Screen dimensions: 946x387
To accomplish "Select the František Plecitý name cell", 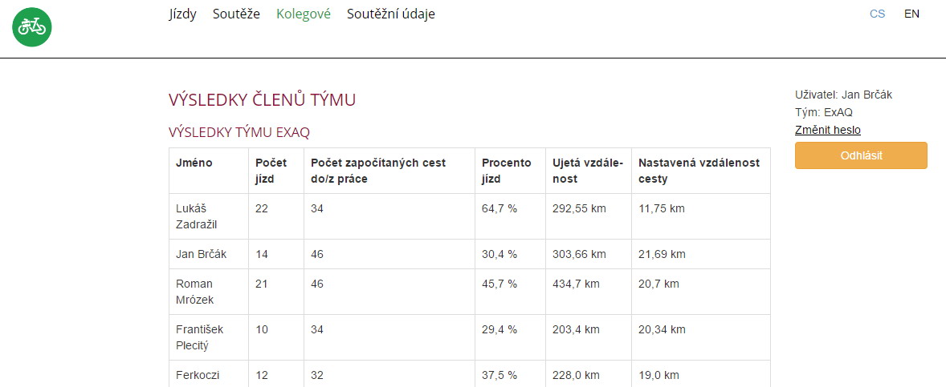I will click(x=209, y=337).
